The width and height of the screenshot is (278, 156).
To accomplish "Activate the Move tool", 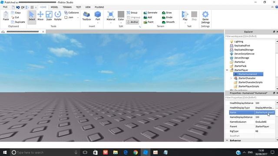I will click(40, 16).
